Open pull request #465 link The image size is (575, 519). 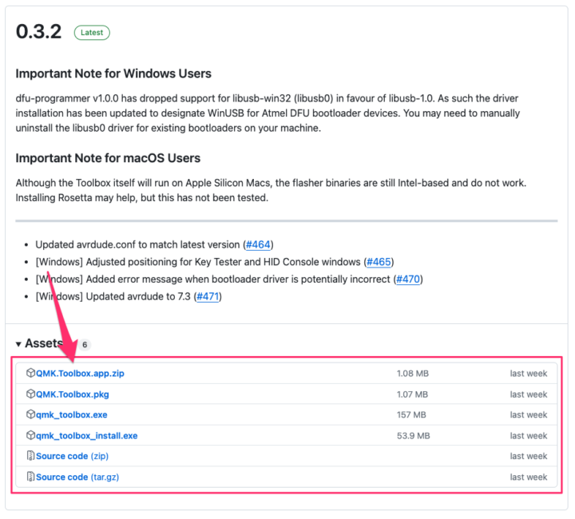point(379,262)
